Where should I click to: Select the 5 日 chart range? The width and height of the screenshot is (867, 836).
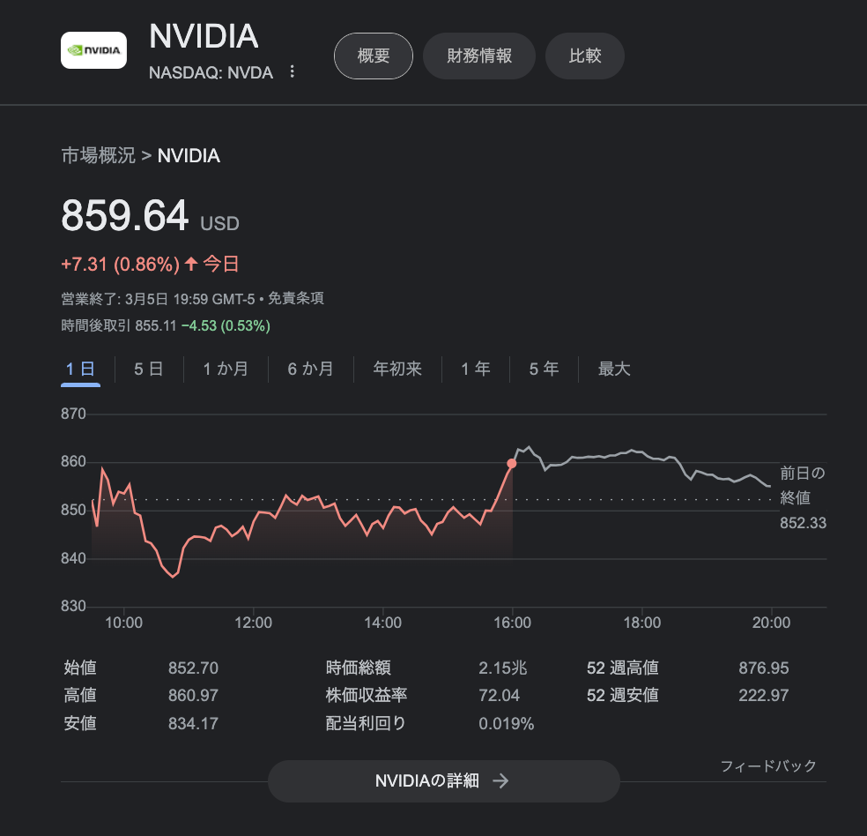(149, 369)
